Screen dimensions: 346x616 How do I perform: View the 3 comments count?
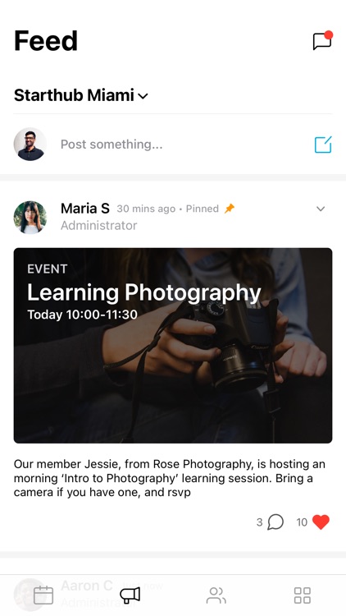tap(259, 522)
